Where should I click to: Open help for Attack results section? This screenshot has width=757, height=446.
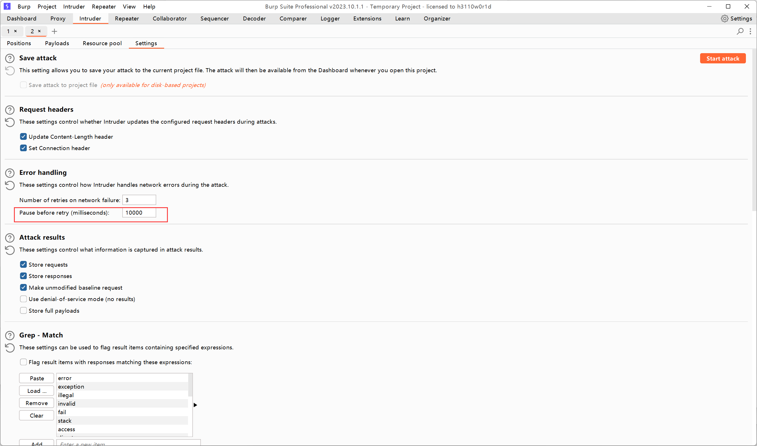[10, 238]
